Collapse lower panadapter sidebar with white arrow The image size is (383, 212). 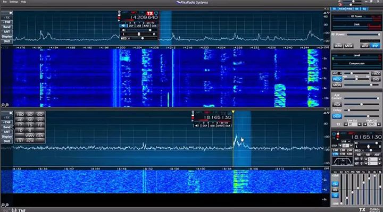[11, 113]
